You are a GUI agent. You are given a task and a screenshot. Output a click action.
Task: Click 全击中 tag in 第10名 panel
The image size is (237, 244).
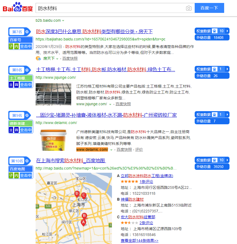[x=26, y=175]
